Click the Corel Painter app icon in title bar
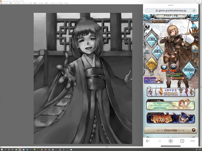Image resolution: width=202 pixels, height=151 pixels. coord(1,1)
